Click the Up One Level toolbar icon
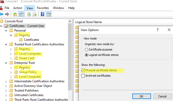This screenshot has width=173, height=101. tap(15, 14)
